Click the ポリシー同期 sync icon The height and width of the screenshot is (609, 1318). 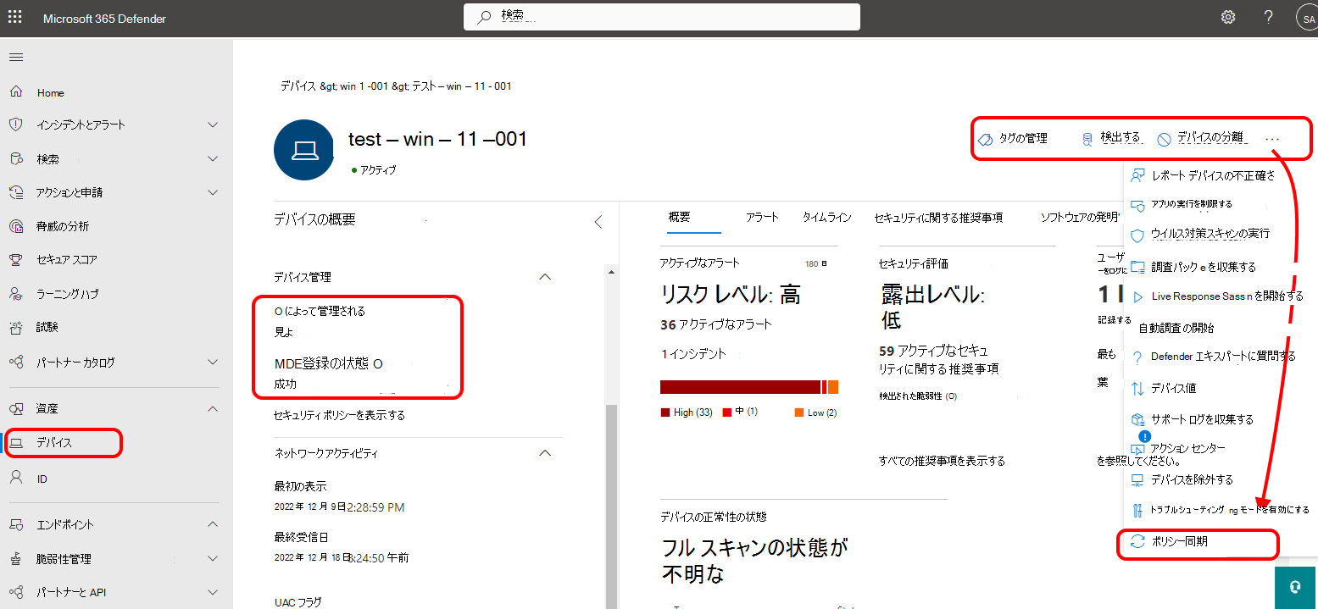(1137, 541)
